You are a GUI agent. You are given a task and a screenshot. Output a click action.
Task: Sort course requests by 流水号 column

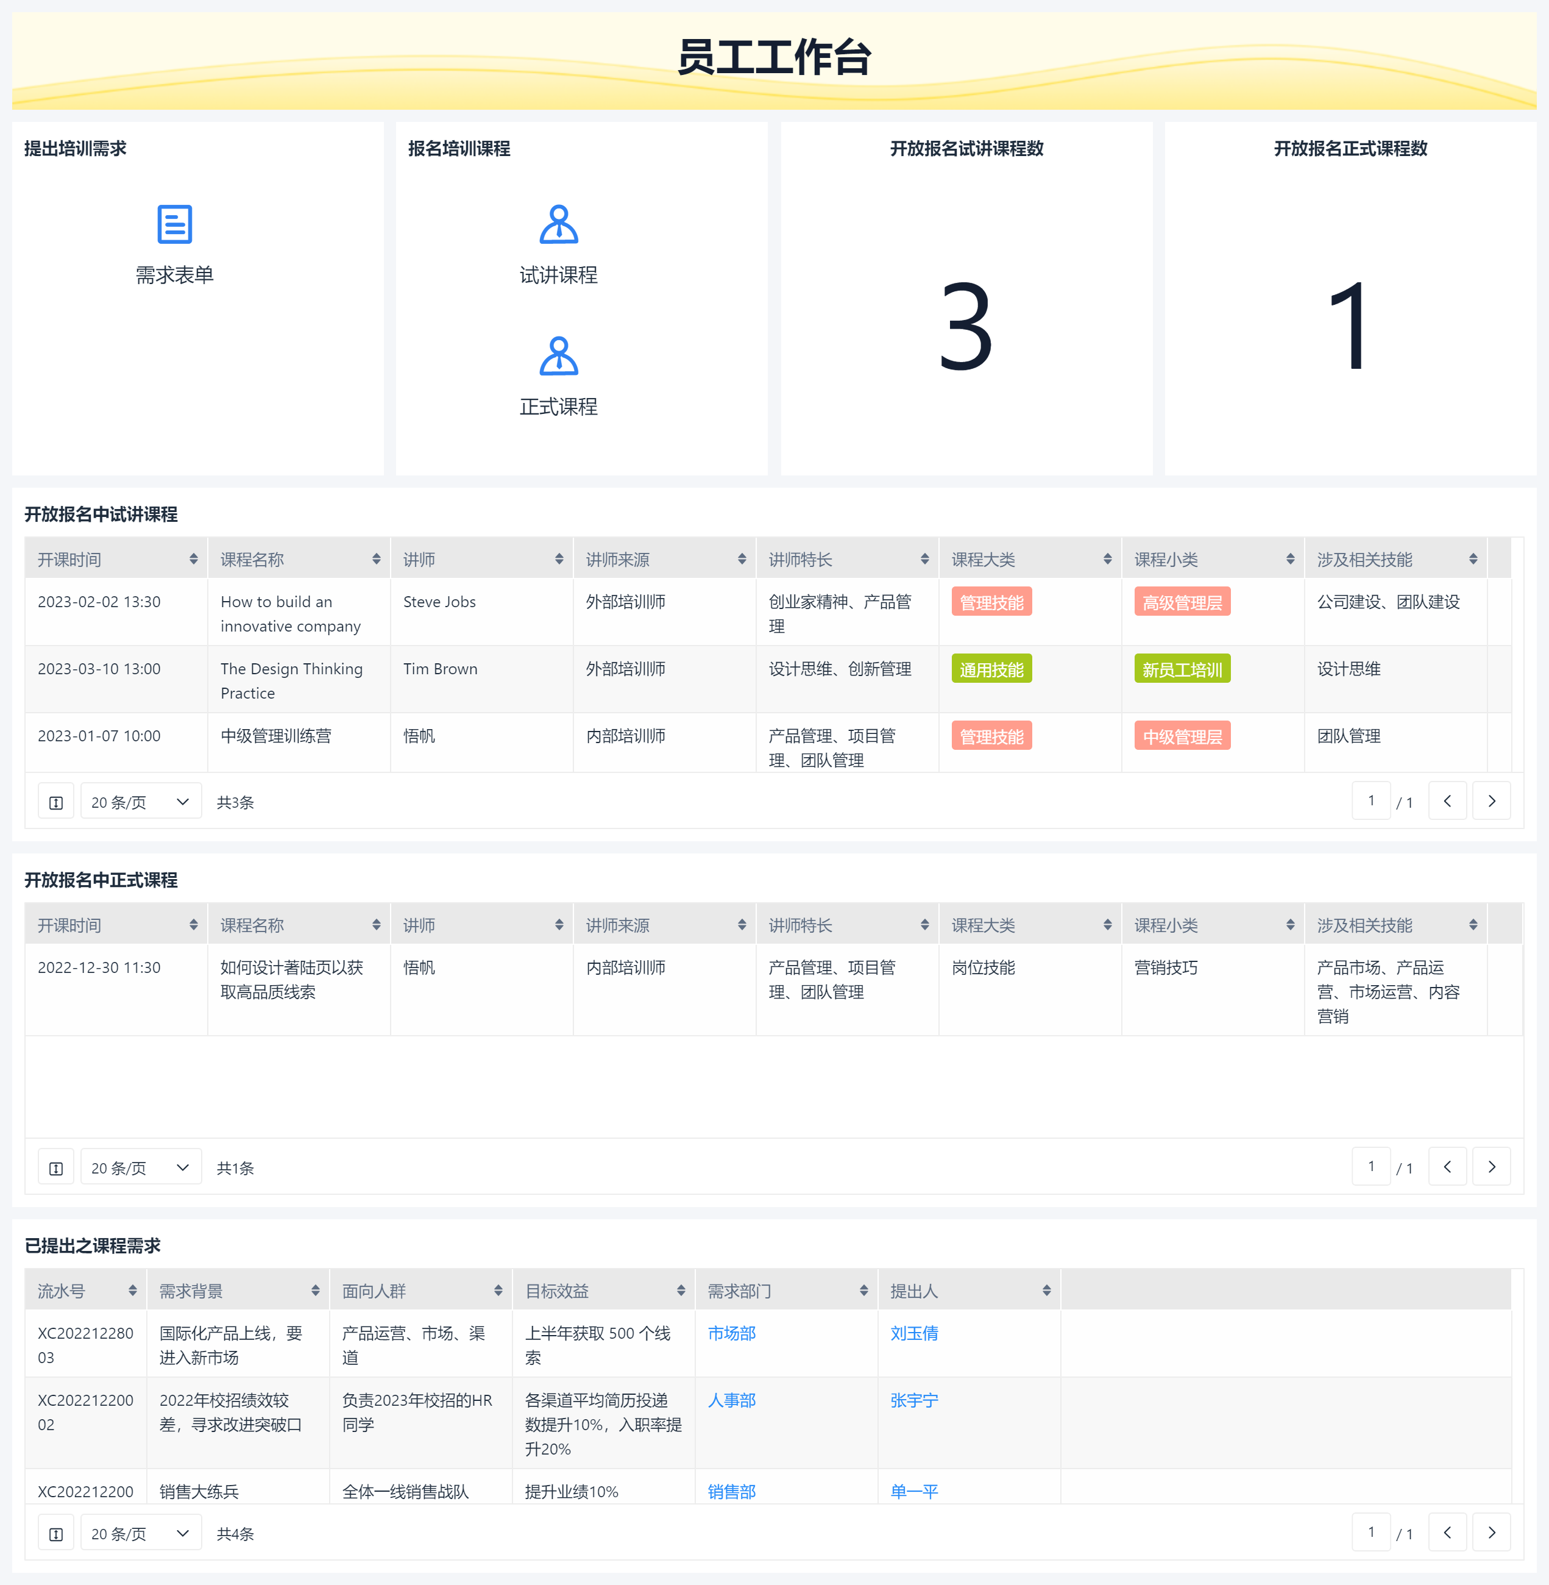point(133,1291)
